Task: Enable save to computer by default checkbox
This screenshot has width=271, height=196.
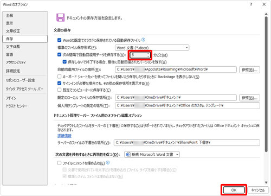Action: click(59, 90)
